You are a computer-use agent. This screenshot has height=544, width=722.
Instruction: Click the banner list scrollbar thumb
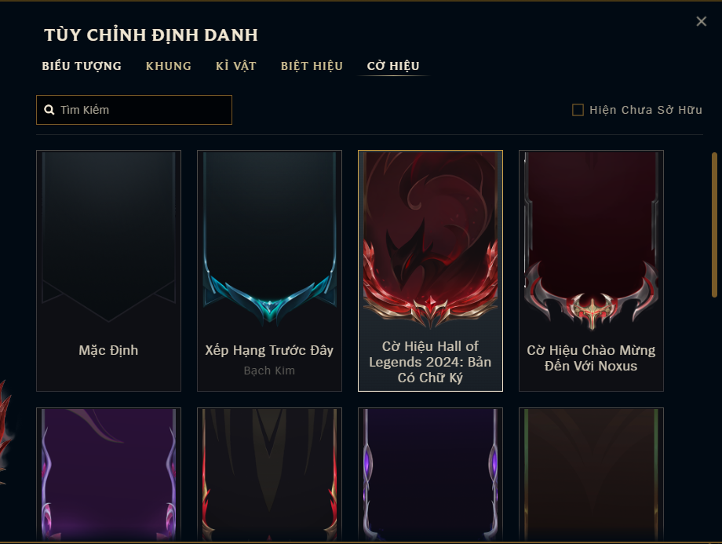[x=714, y=225]
